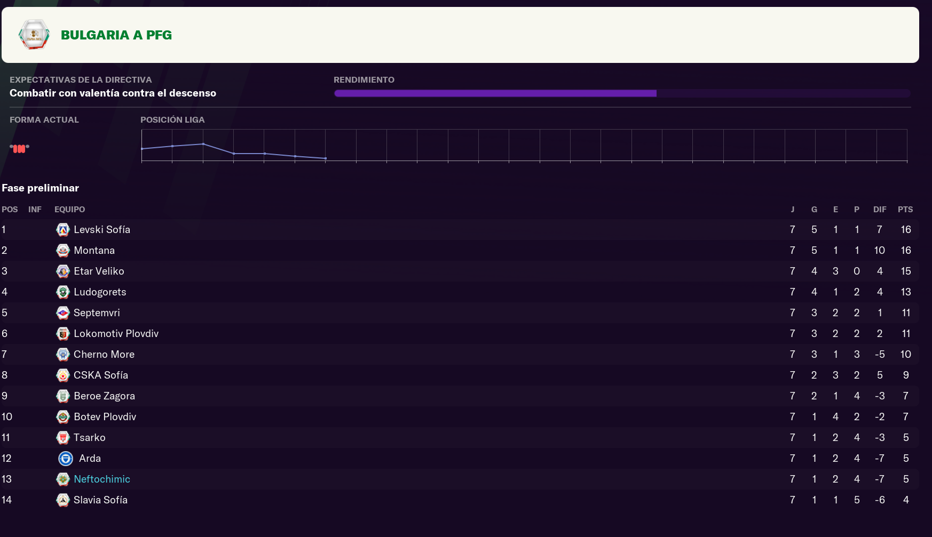Click the Ludogorets club badge
932x537 pixels.
coord(63,292)
